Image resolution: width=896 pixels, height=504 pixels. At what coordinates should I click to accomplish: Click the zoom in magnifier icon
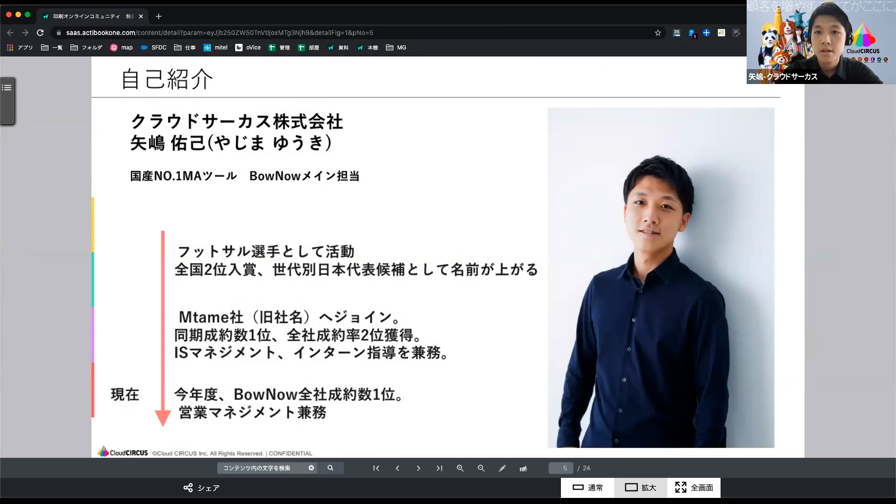pos(460,468)
